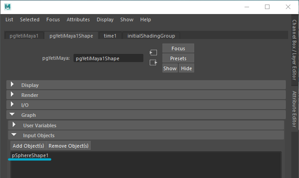Open the Attributes menu
Viewport: 299px width, 178px height.
[78, 19]
